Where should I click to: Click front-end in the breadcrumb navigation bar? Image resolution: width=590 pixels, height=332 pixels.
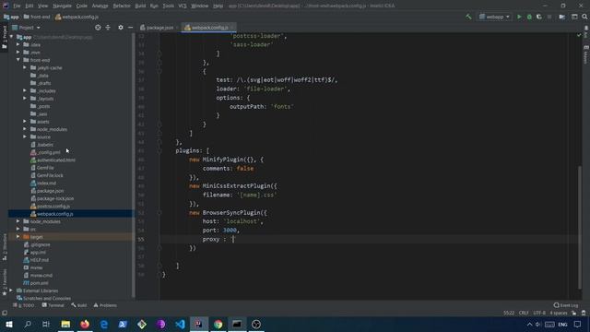[37, 17]
